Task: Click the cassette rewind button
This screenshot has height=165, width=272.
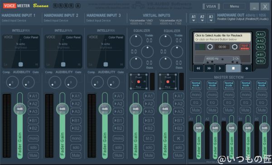Action: click(198, 68)
